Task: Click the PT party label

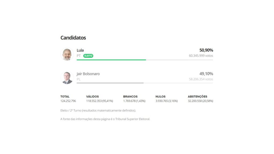Action: tap(79, 56)
